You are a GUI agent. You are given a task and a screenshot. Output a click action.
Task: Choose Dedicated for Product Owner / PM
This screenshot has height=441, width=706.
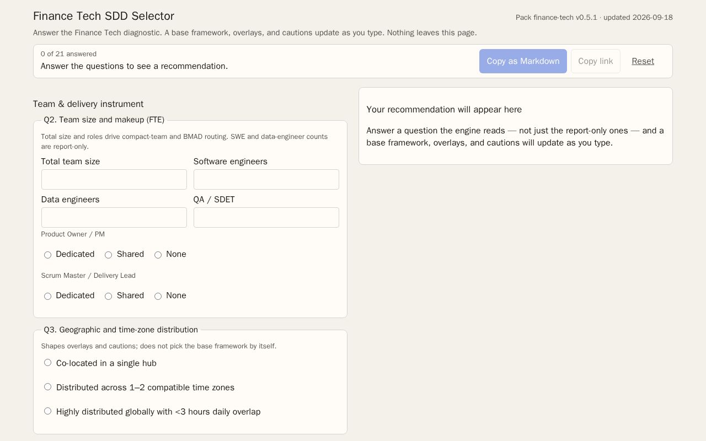48,255
